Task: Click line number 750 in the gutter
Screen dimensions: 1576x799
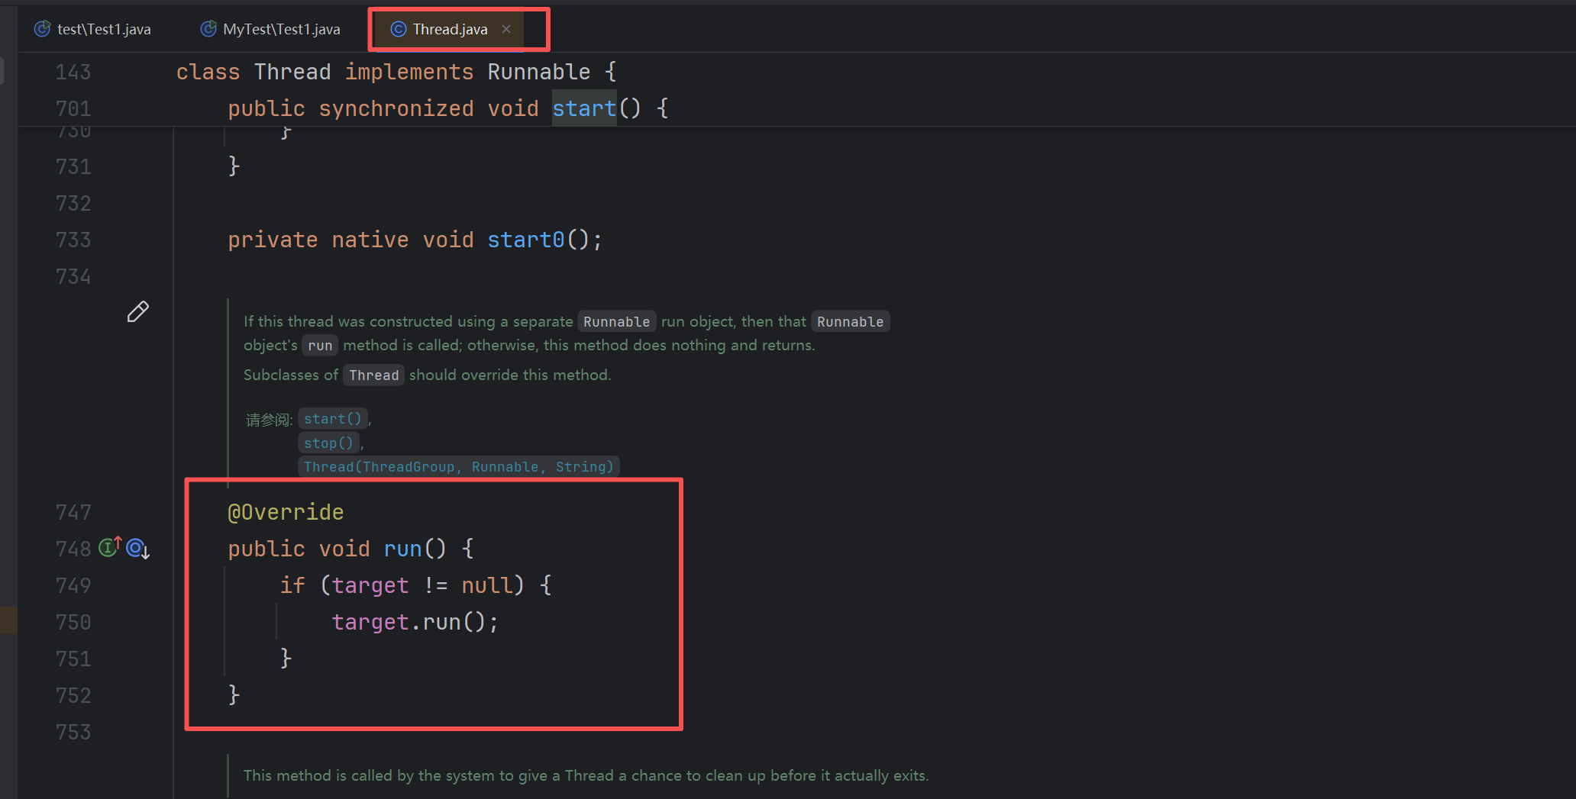Action: pos(73,622)
